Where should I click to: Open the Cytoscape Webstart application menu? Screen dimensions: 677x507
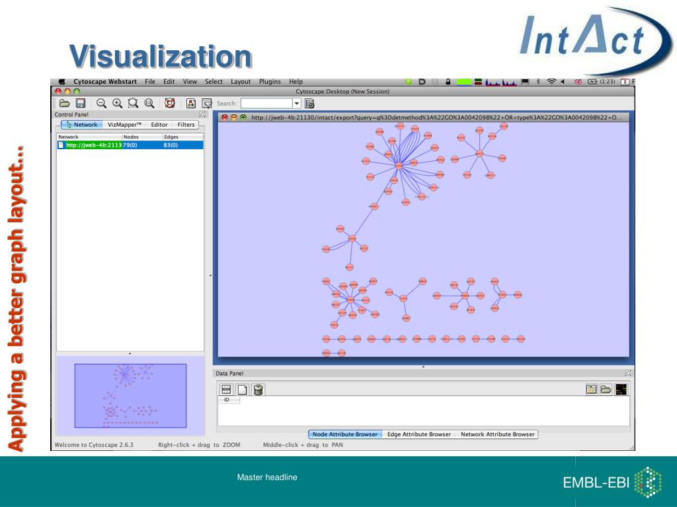(105, 81)
